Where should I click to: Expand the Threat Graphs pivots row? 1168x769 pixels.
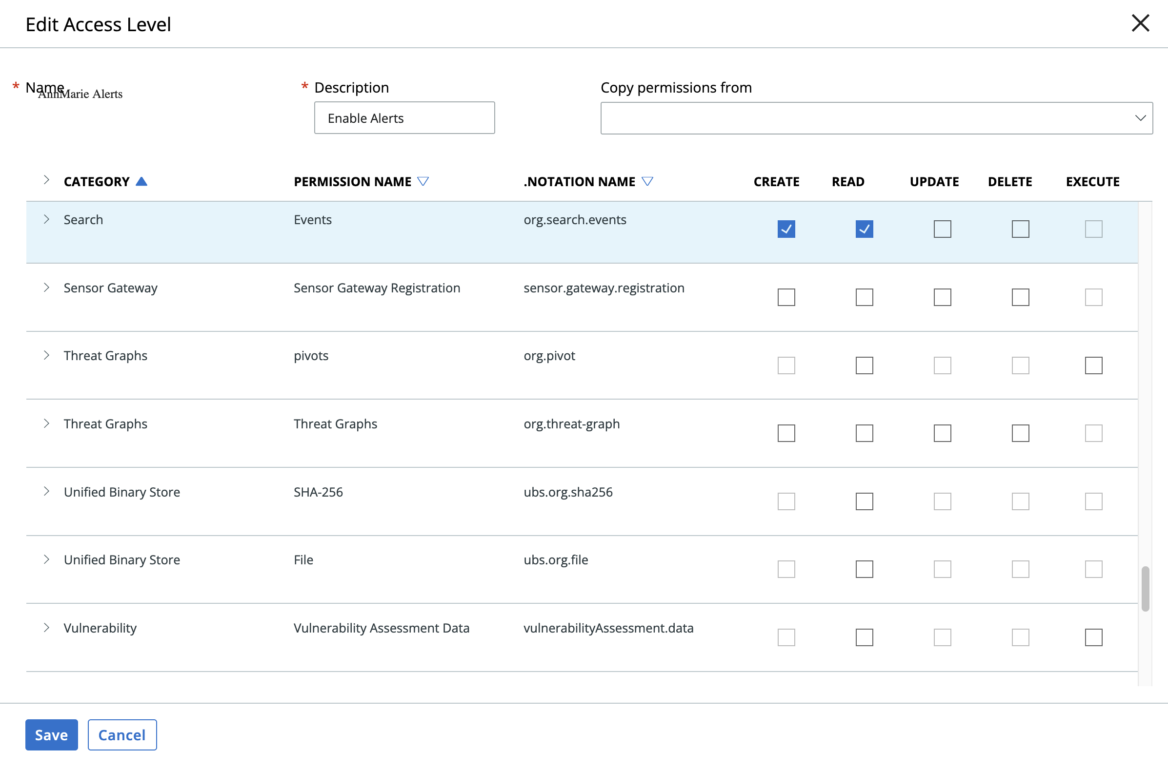46,355
